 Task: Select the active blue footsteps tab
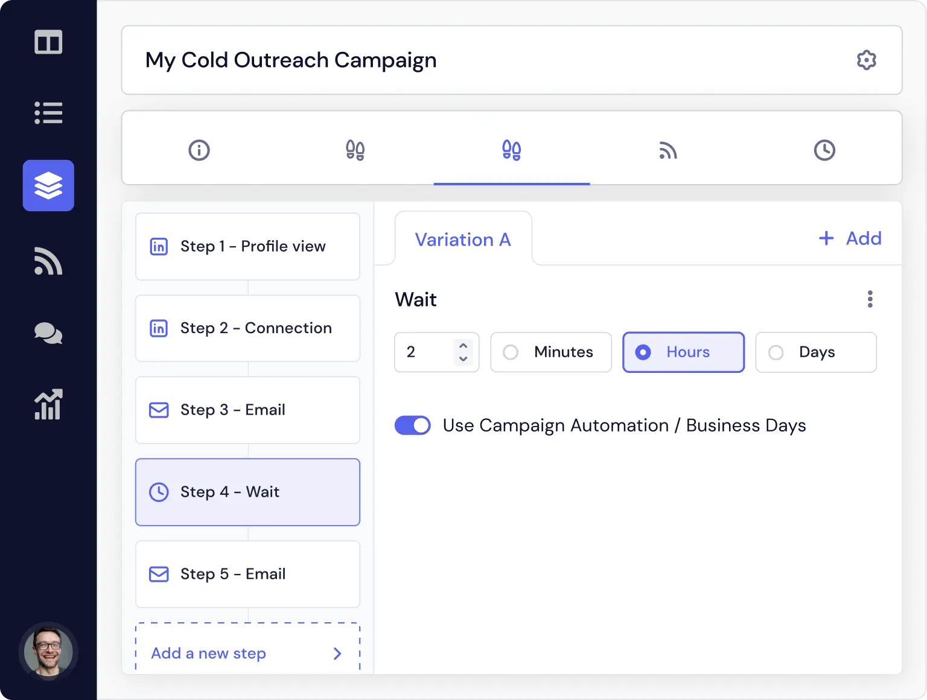[512, 150]
